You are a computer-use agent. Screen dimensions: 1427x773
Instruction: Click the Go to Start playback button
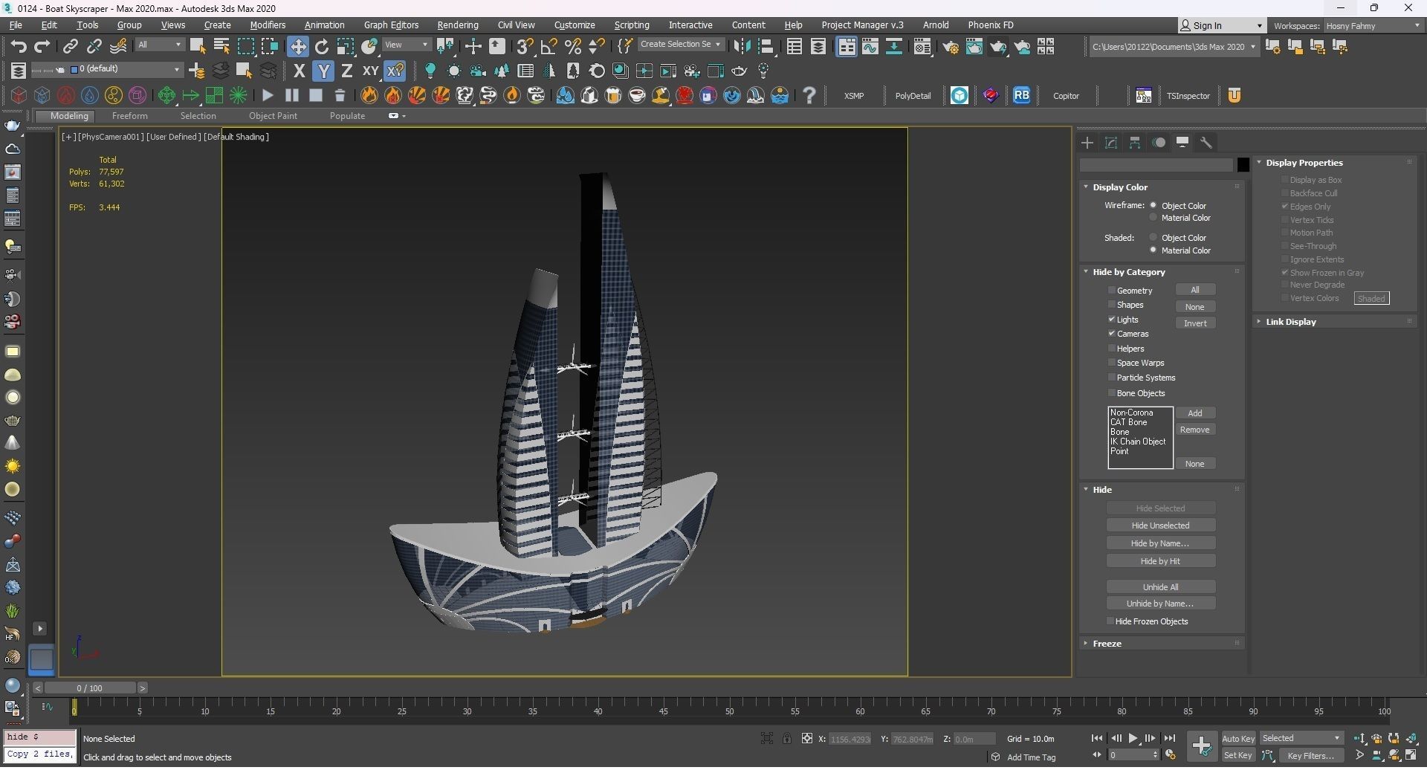point(1096,739)
